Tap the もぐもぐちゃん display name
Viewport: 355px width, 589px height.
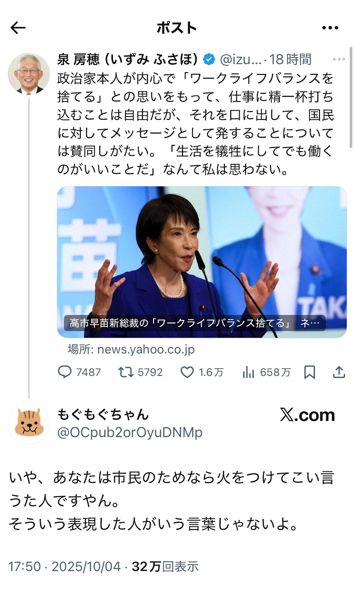click(x=103, y=414)
